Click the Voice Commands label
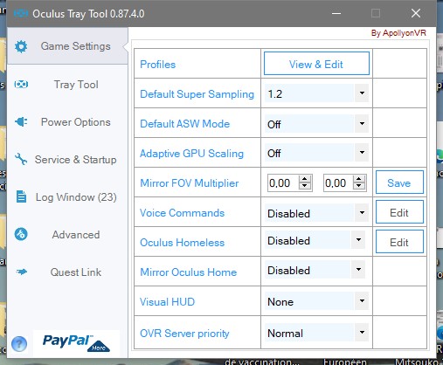Screen dimensions: 443x365 [182, 213]
